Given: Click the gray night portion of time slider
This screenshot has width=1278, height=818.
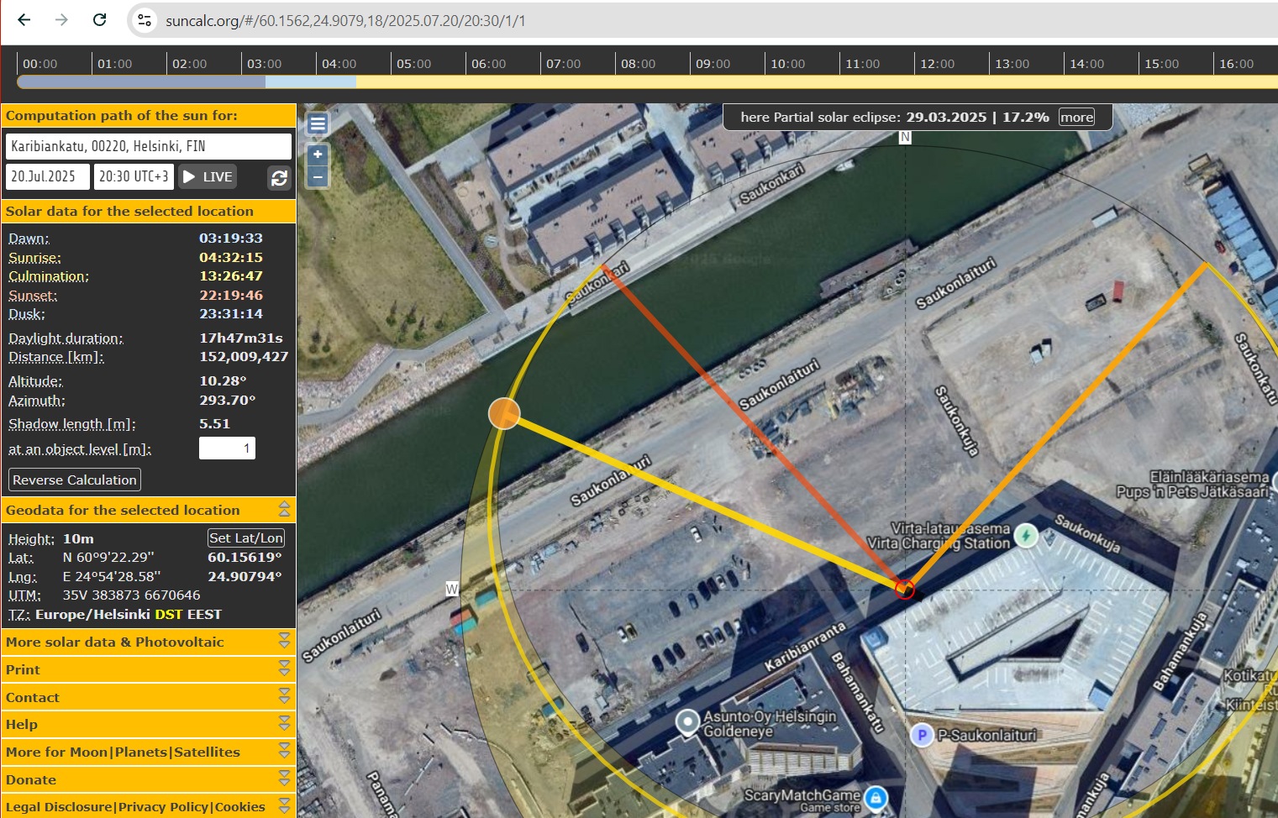Looking at the screenshot, I should (x=141, y=82).
